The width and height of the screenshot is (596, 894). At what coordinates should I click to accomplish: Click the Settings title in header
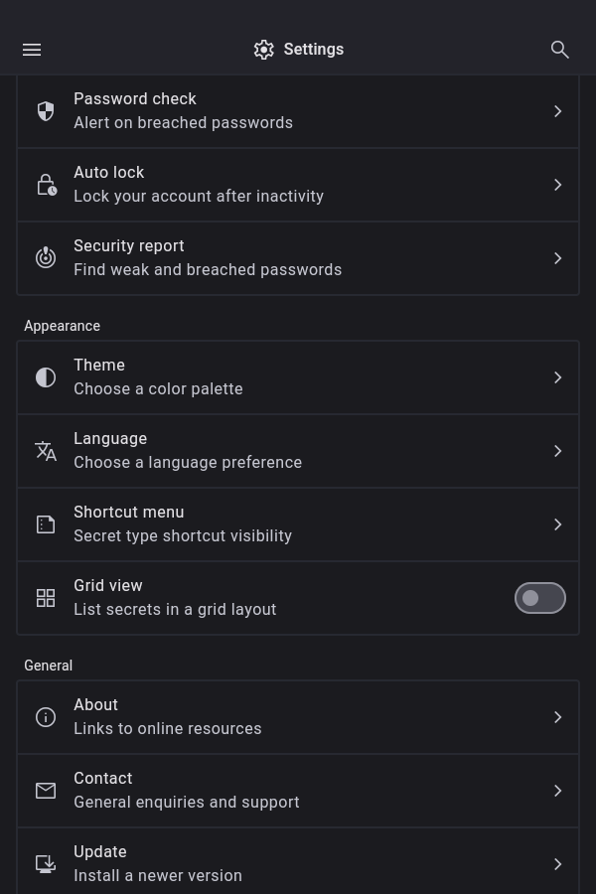pyautogui.click(x=313, y=50)
